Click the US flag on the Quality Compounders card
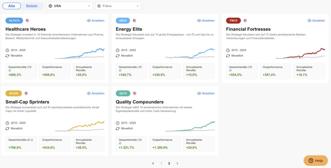The image size is (331, 168). 134,93
